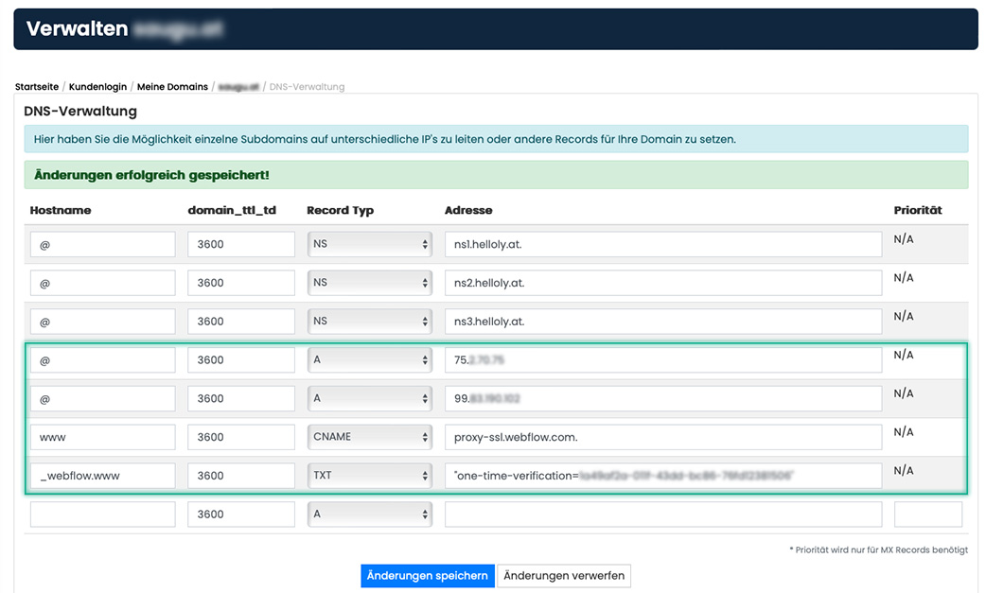Edit TTL field of the 99. A record
Screen dimensions: 986x593
241,398
